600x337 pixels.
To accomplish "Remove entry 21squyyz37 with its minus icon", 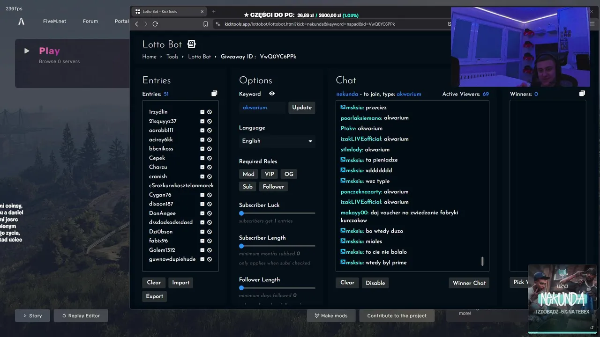I will pyautogui.click(x=202, y=121).
